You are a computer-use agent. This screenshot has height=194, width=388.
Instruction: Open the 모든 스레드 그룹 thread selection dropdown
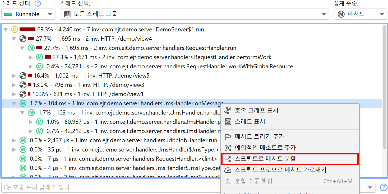click(194, 14)
